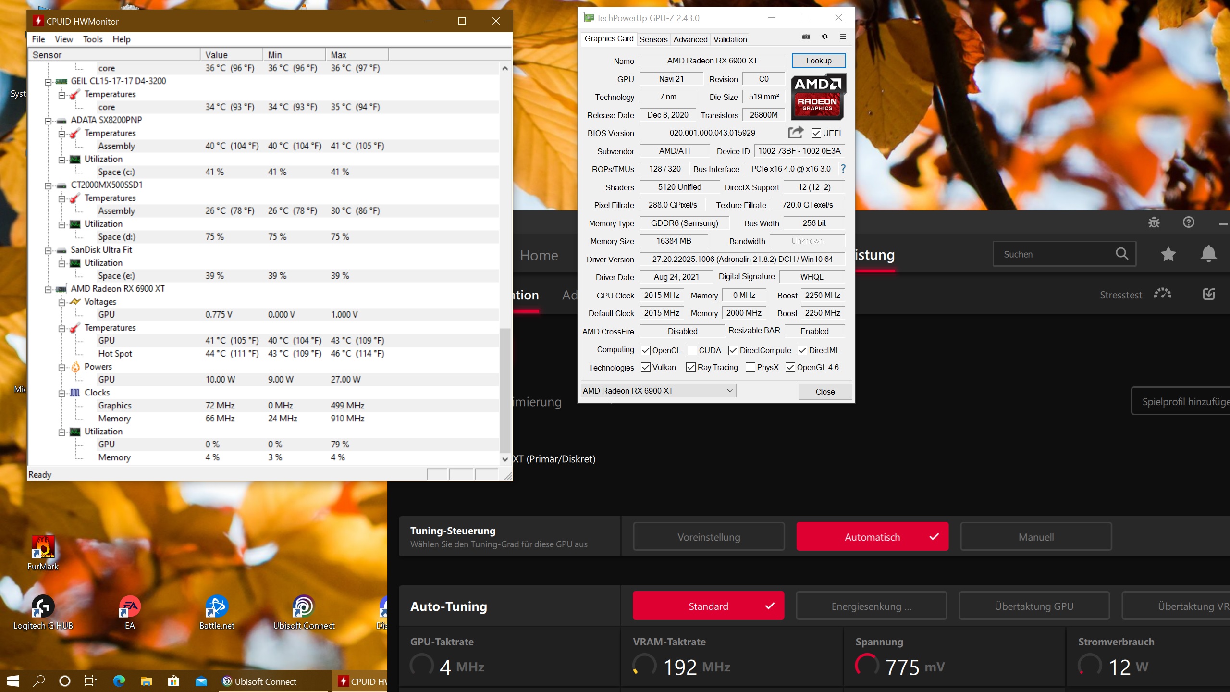
Task: Switch to the Sensors tab
Action: click(x=653, y=39)
